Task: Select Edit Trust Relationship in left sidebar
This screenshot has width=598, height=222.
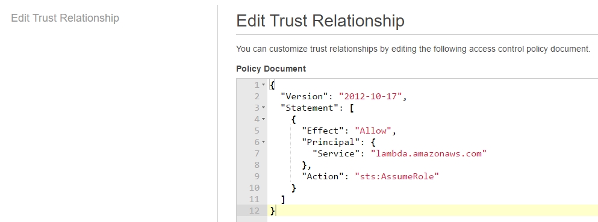Action: 65,18
